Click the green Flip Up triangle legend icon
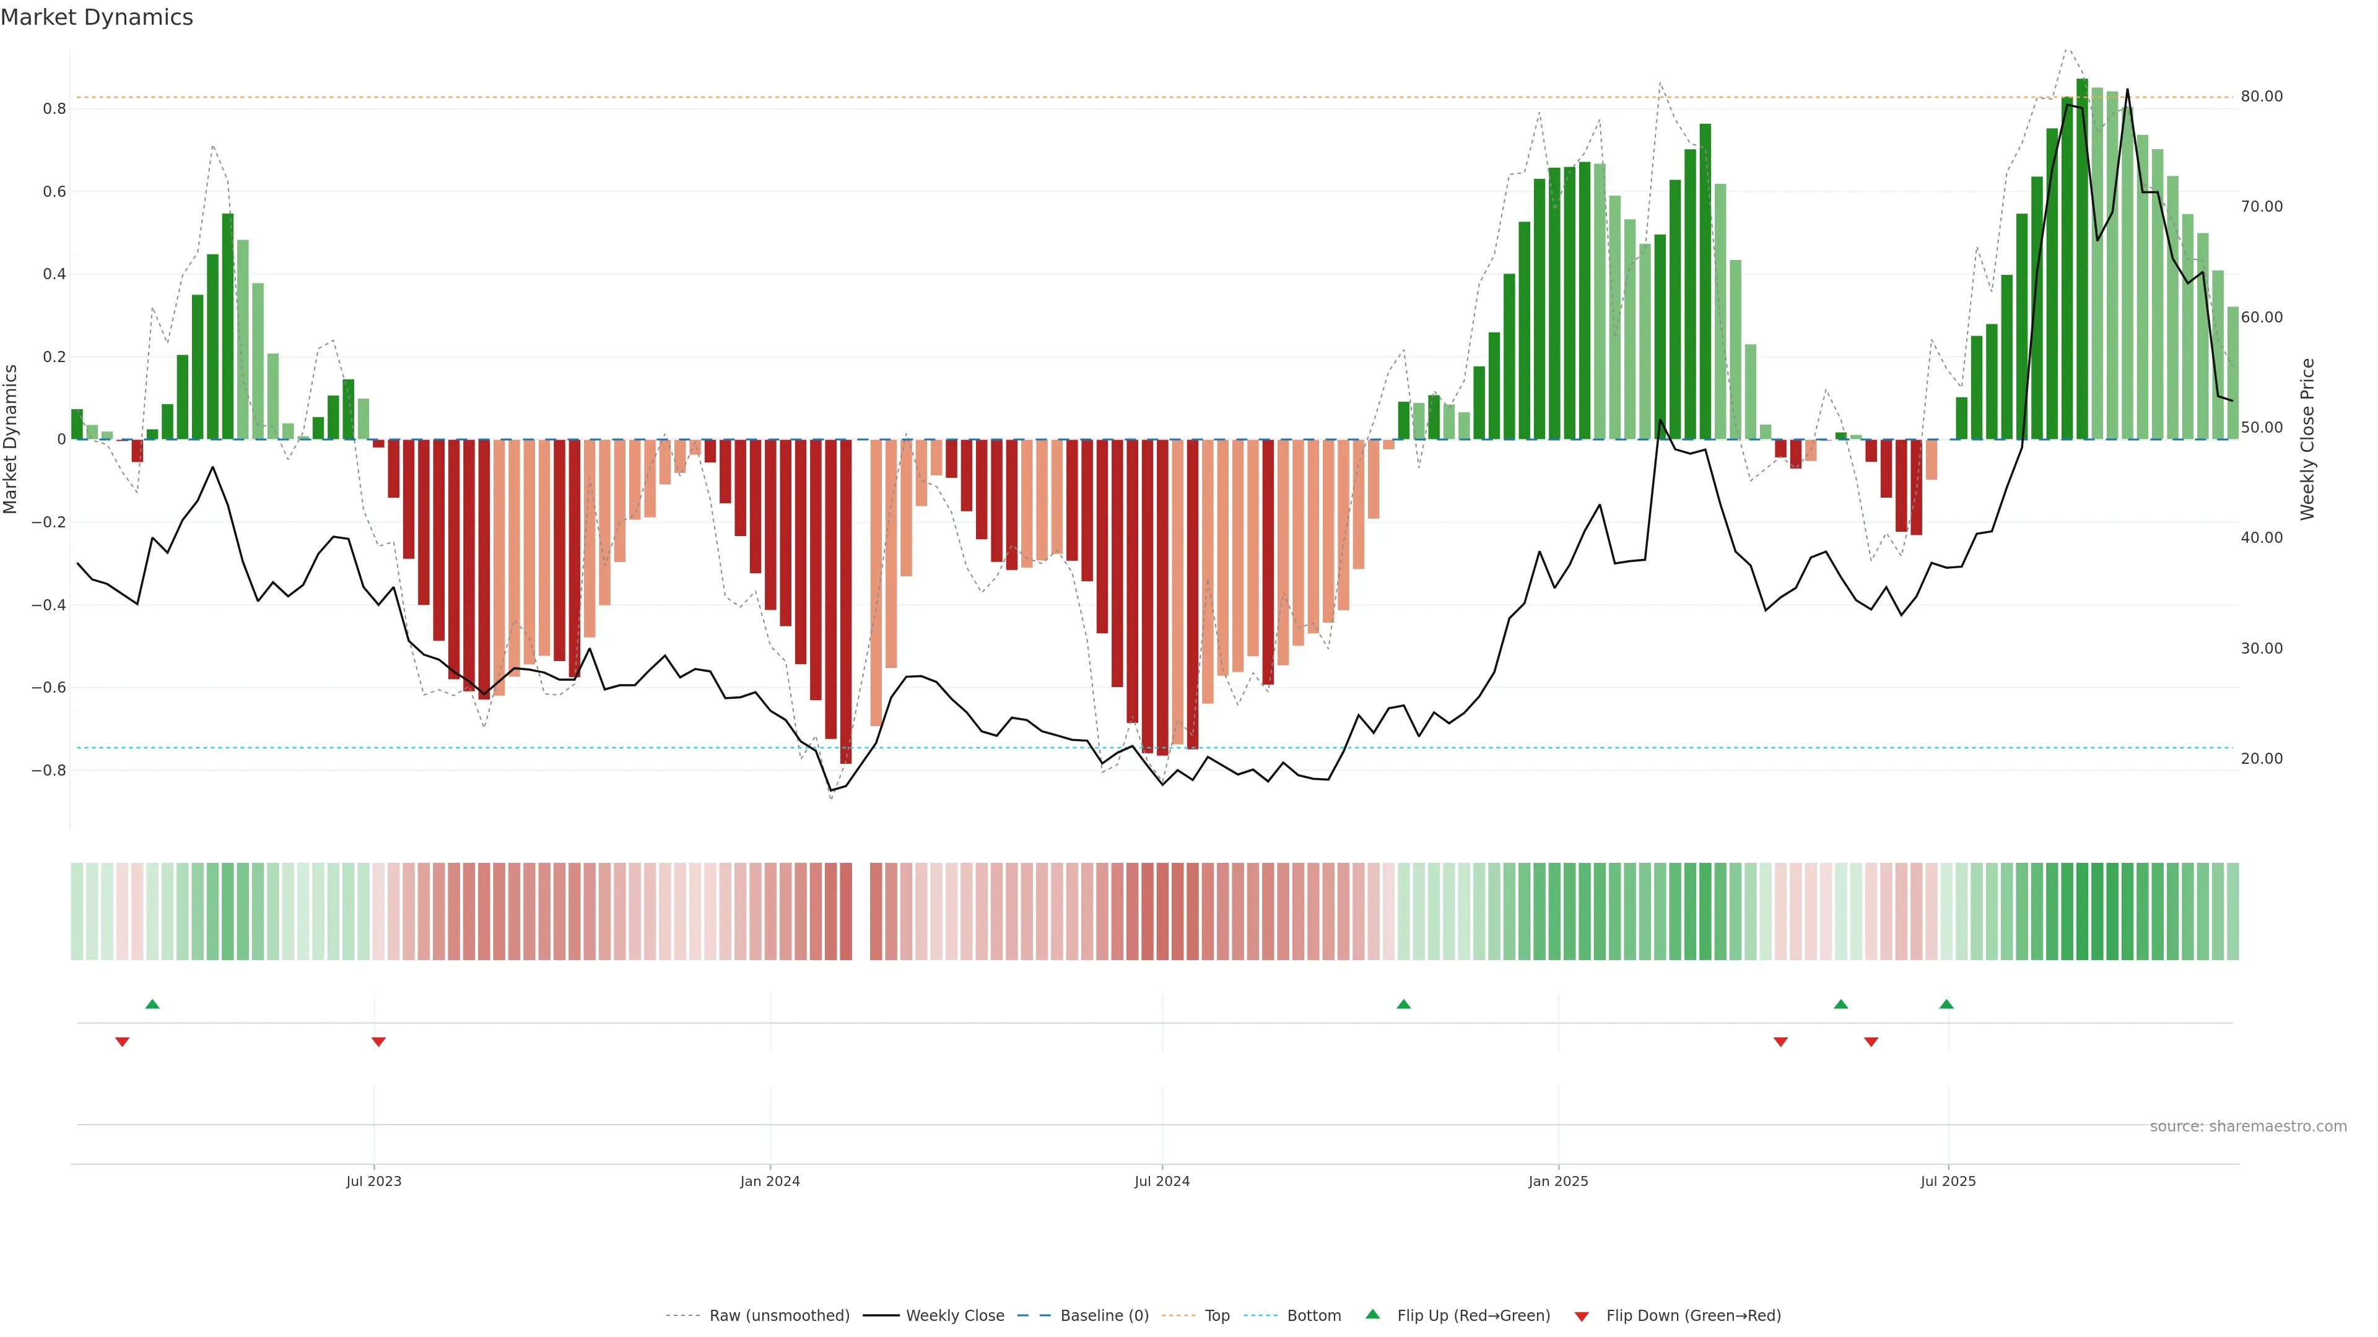The image size is (2378, 1337). [x=1373, y=1314]
